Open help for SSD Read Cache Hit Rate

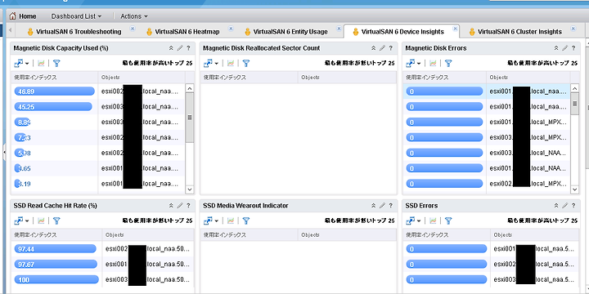pos(189,206)
